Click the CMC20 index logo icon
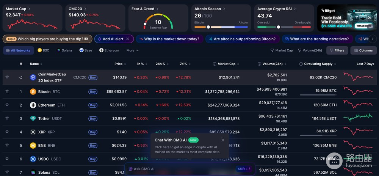Image resolution: width=379 pixels, height=176 pixels. click(33, 77)
